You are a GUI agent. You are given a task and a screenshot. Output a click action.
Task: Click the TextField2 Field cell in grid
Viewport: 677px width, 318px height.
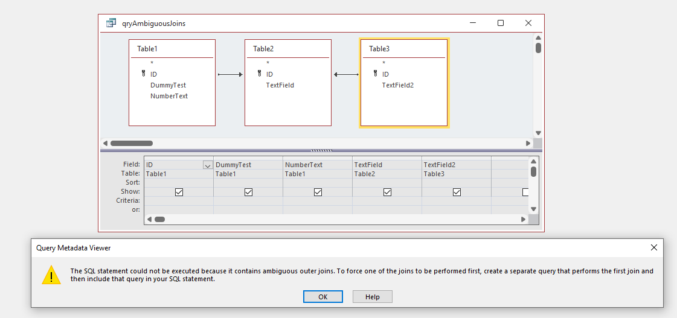point(457,165)
